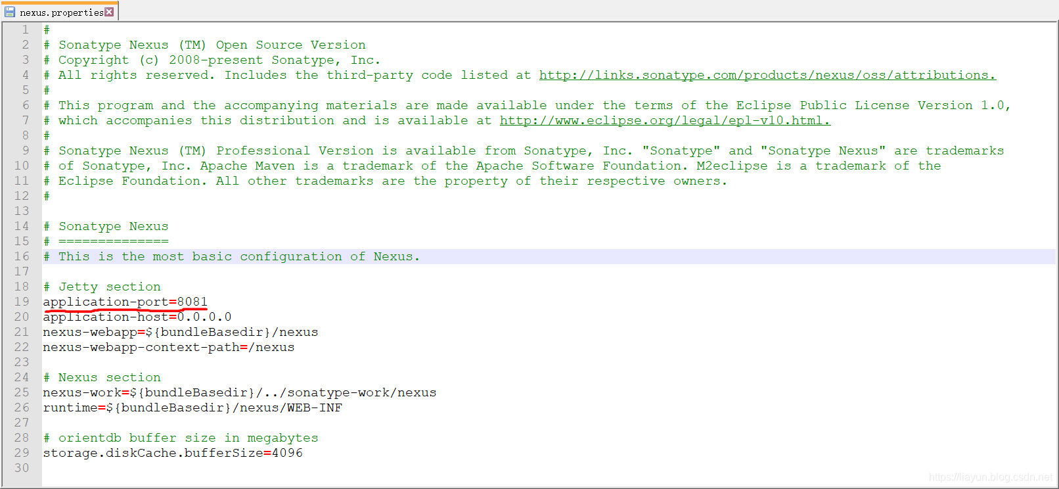Click the nexus-webapp=${bundleBasedir}/nexus line
This screenshot has width=1059, height=489.
point(181,332)
